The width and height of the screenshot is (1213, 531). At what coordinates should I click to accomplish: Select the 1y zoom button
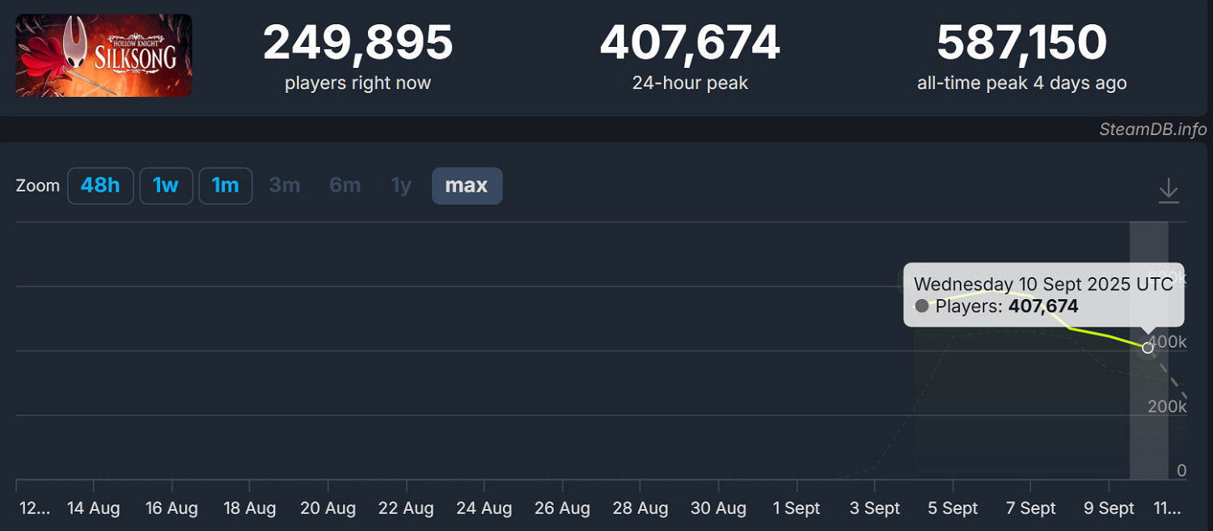[x=401, y=186]
